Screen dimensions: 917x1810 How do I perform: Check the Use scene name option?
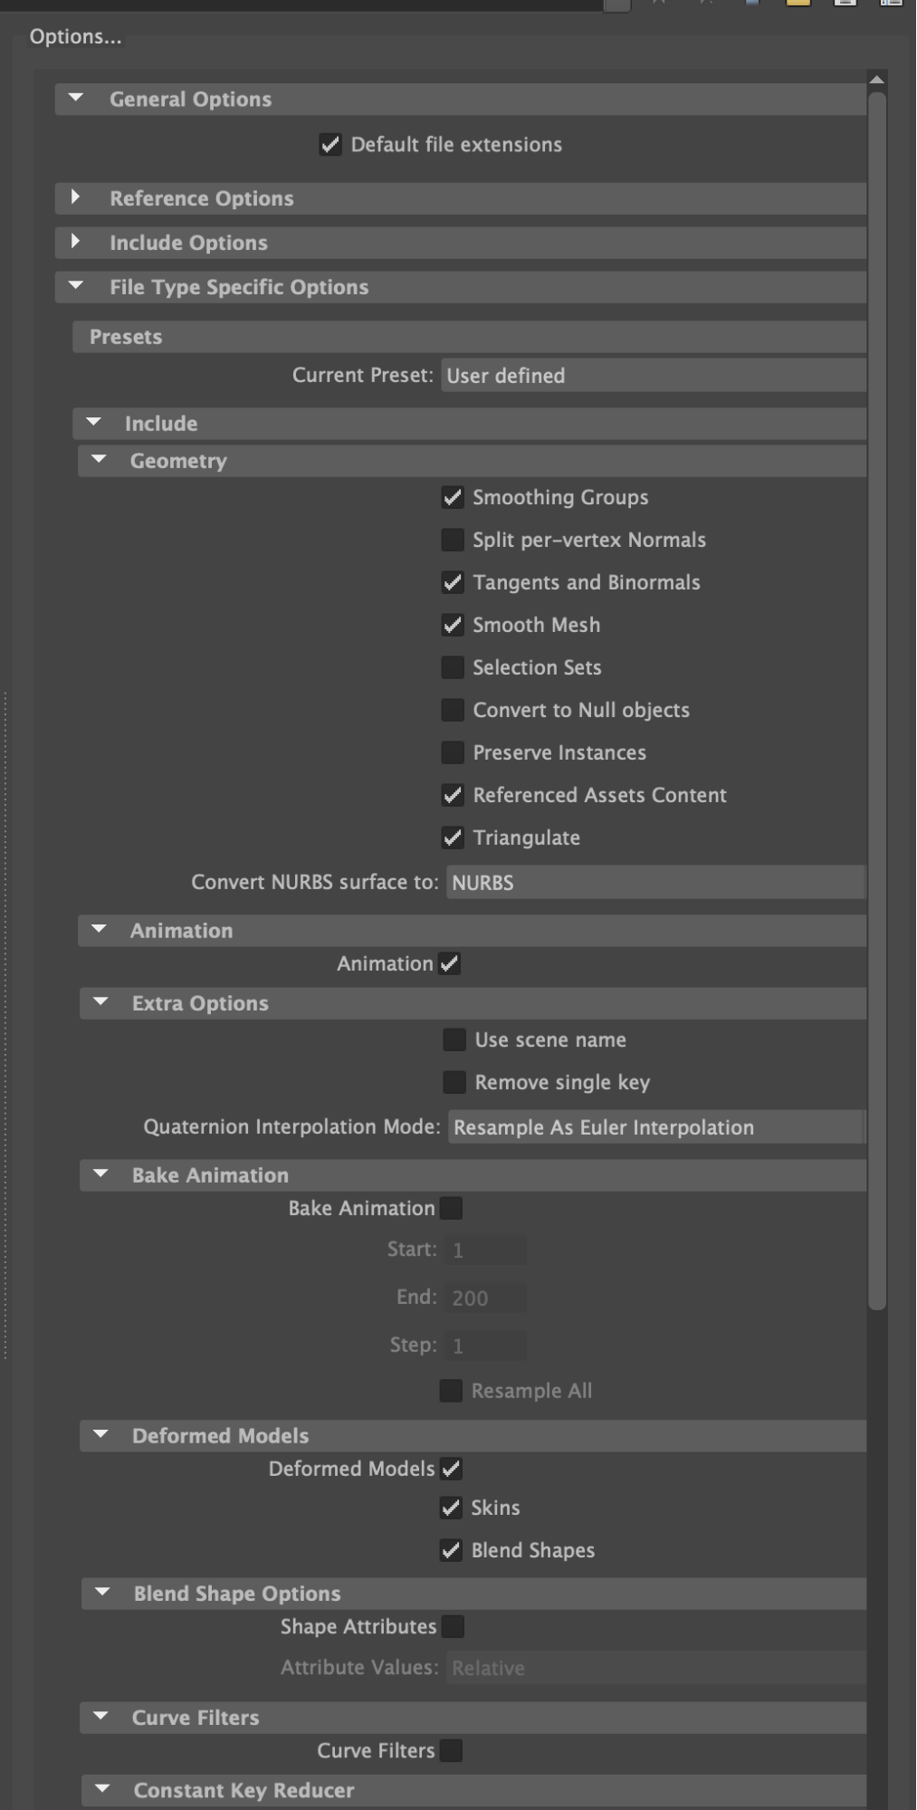(x=454, y=1039)
